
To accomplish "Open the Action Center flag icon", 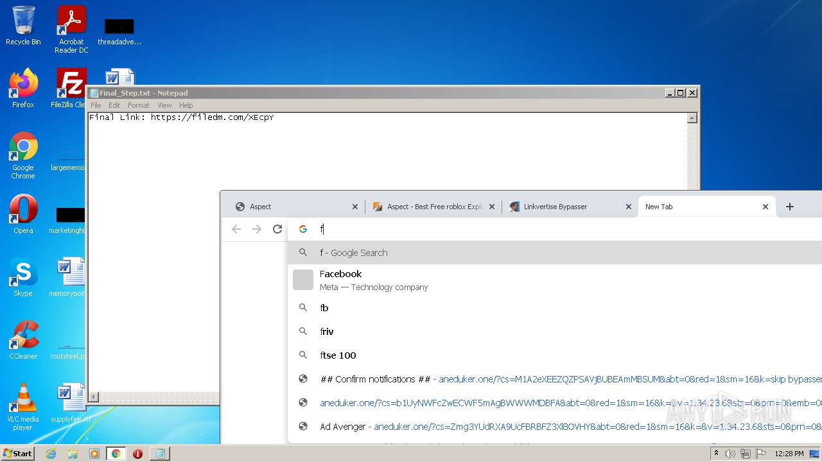I will pyautogui.click(x=761, y=454).
